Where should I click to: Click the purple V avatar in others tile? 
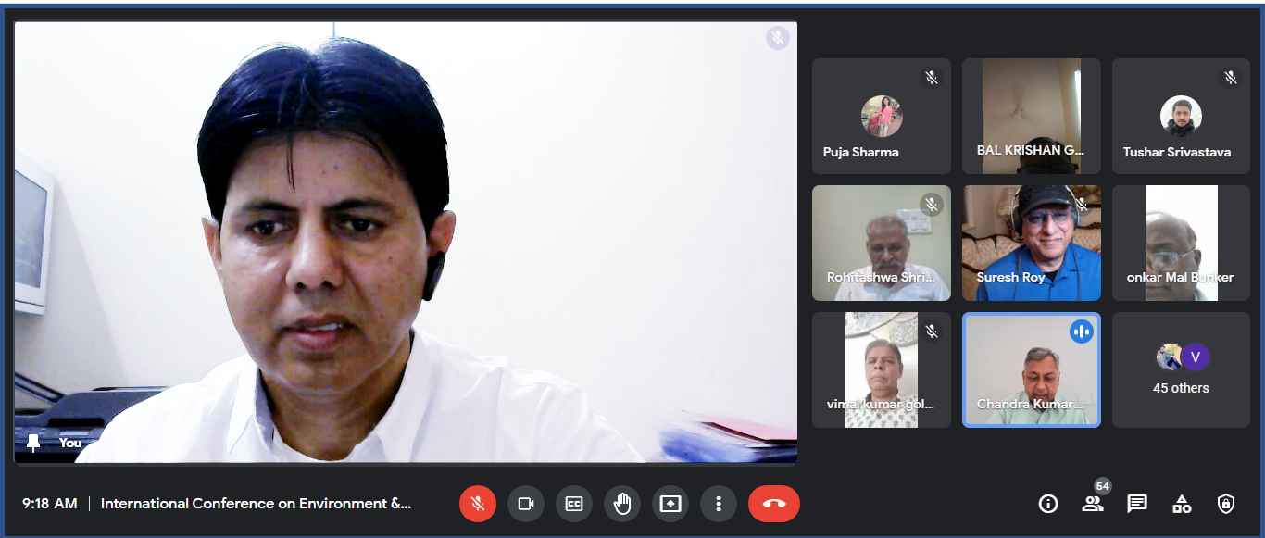coord(1196,357)
